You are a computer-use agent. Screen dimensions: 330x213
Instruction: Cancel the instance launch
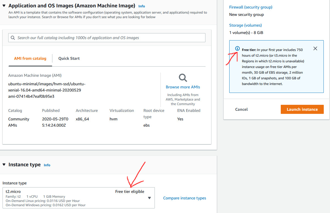[241, 109]
